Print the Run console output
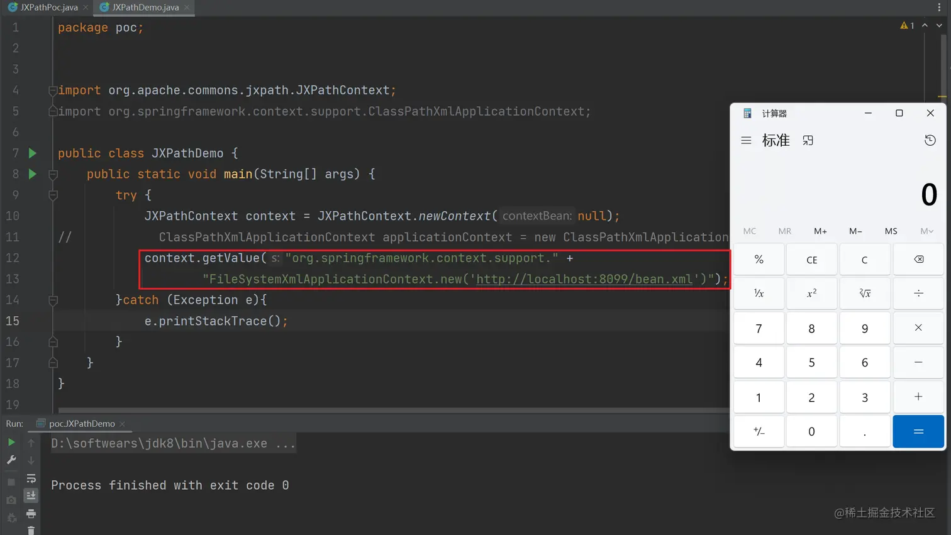This screenshot has height=535, width=951. [31, 514]
